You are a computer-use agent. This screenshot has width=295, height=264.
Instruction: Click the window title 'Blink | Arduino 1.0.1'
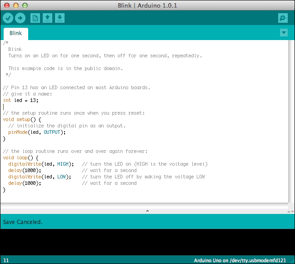coord(147,5)
